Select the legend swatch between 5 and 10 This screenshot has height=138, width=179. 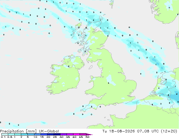coord(31,134)
